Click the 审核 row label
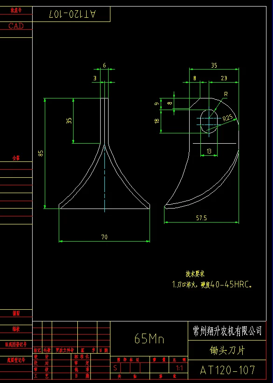The width and height of the screenshot is (273, 383). (x=42, y=369)
